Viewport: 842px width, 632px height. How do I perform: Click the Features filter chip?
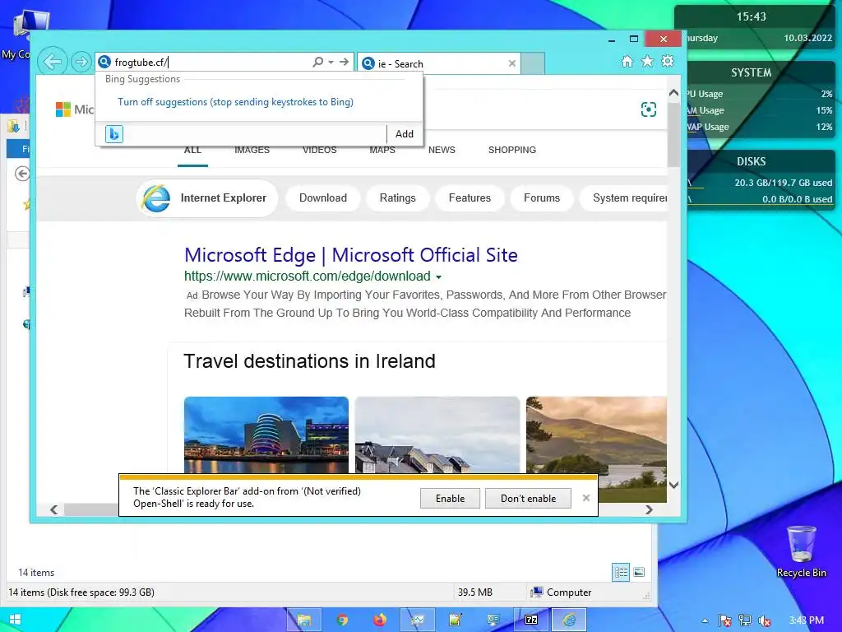point(470,198)
